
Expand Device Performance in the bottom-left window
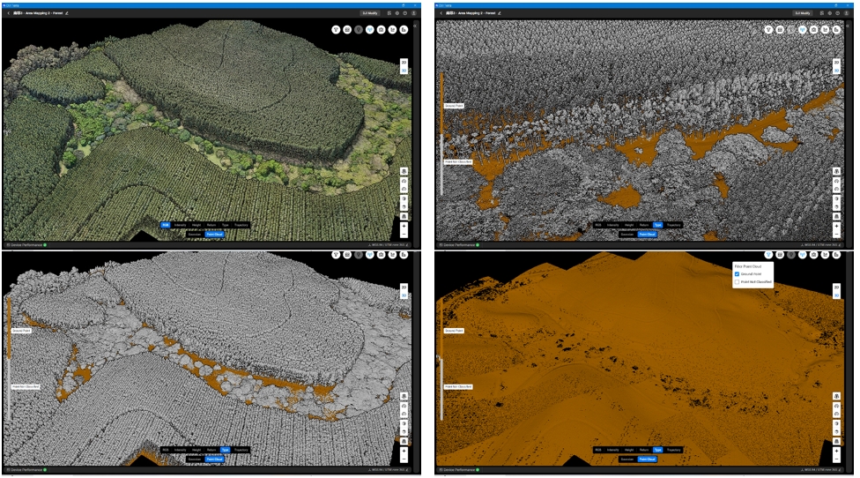26,469
